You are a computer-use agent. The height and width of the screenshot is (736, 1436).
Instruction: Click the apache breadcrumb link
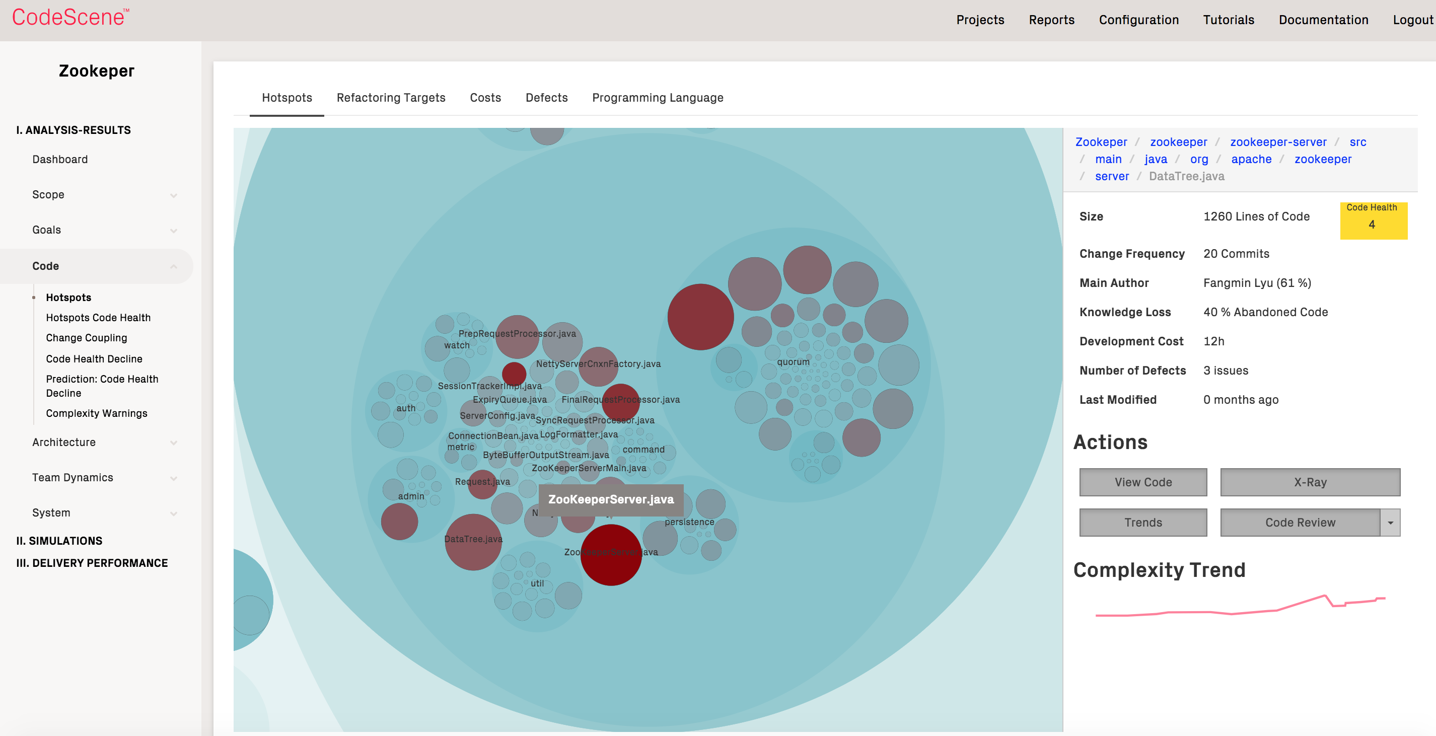click(x=1251, y=160)
